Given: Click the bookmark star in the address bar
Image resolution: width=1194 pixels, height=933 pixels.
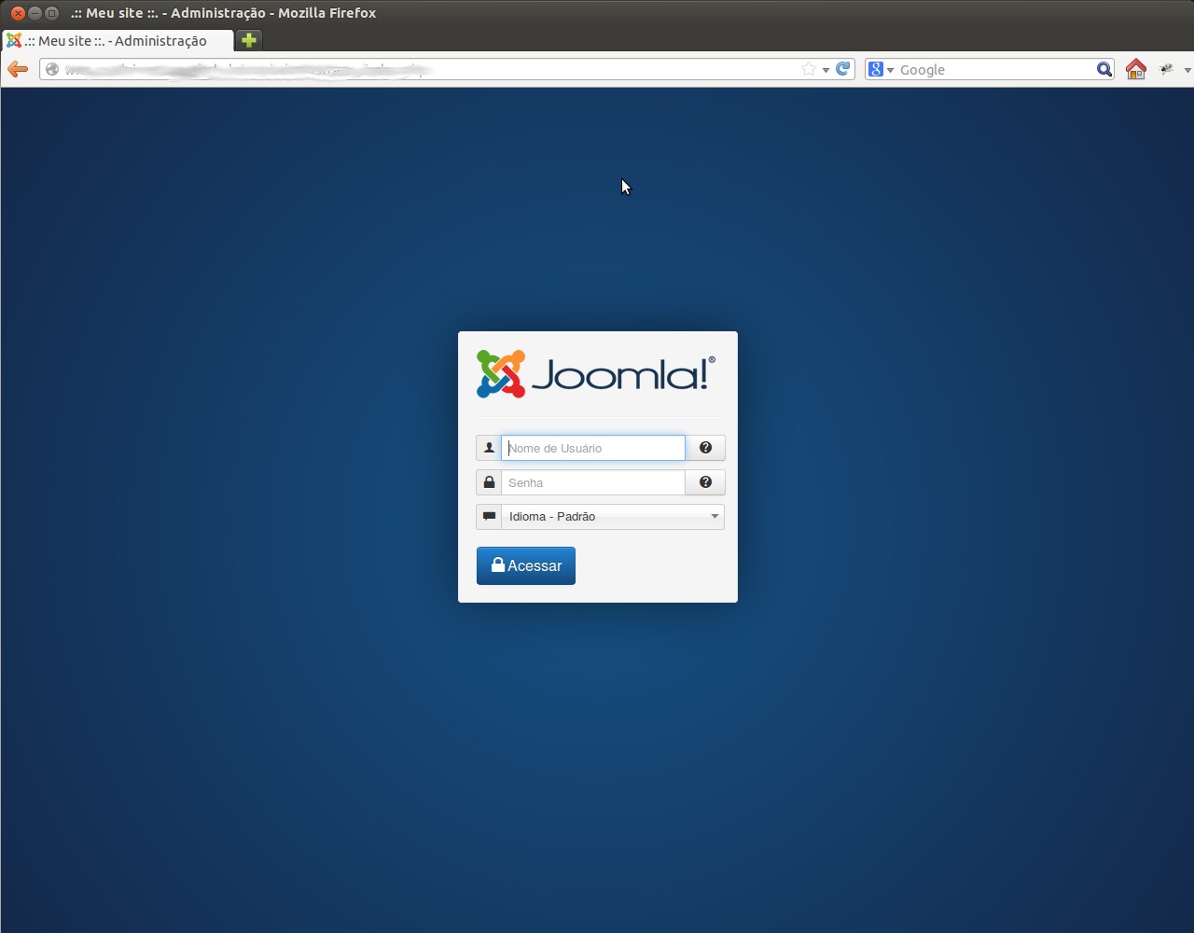Looking at the screenshot, I should click(809, 69).
